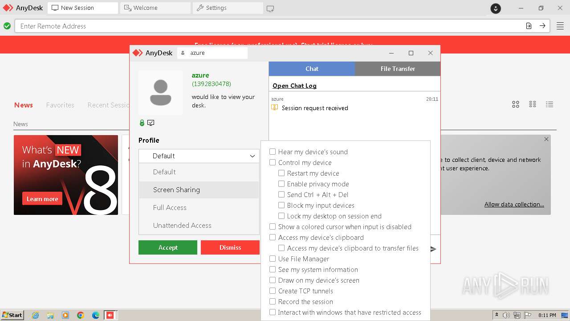Switch to the File Transfer tab
This screenshot has height=321, width=570.
398,69
